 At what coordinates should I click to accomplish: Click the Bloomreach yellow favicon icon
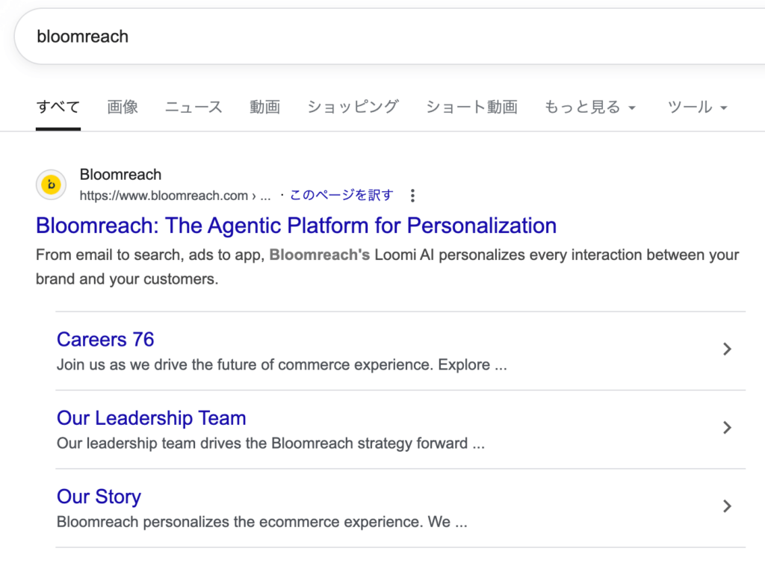coord(51,185)
